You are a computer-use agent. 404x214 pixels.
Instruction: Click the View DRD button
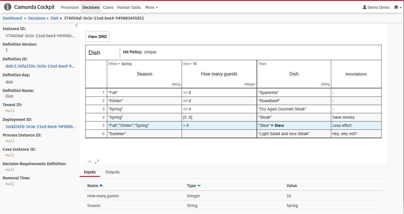click(97, 37)
